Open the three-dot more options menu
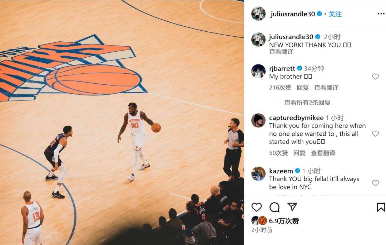This screenshot has width=386, height=245. pos(381,14)
